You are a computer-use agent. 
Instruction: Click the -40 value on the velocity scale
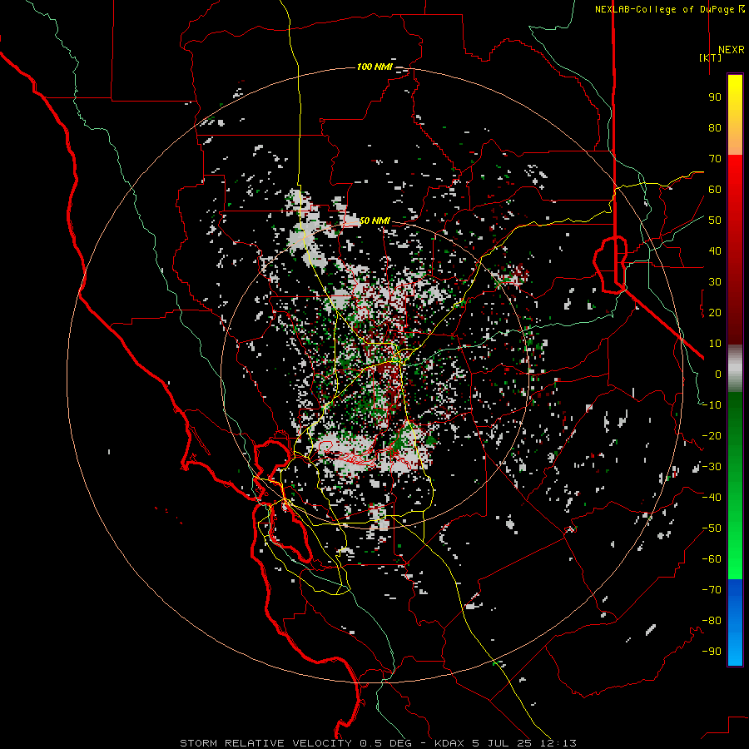click(712, 498)
